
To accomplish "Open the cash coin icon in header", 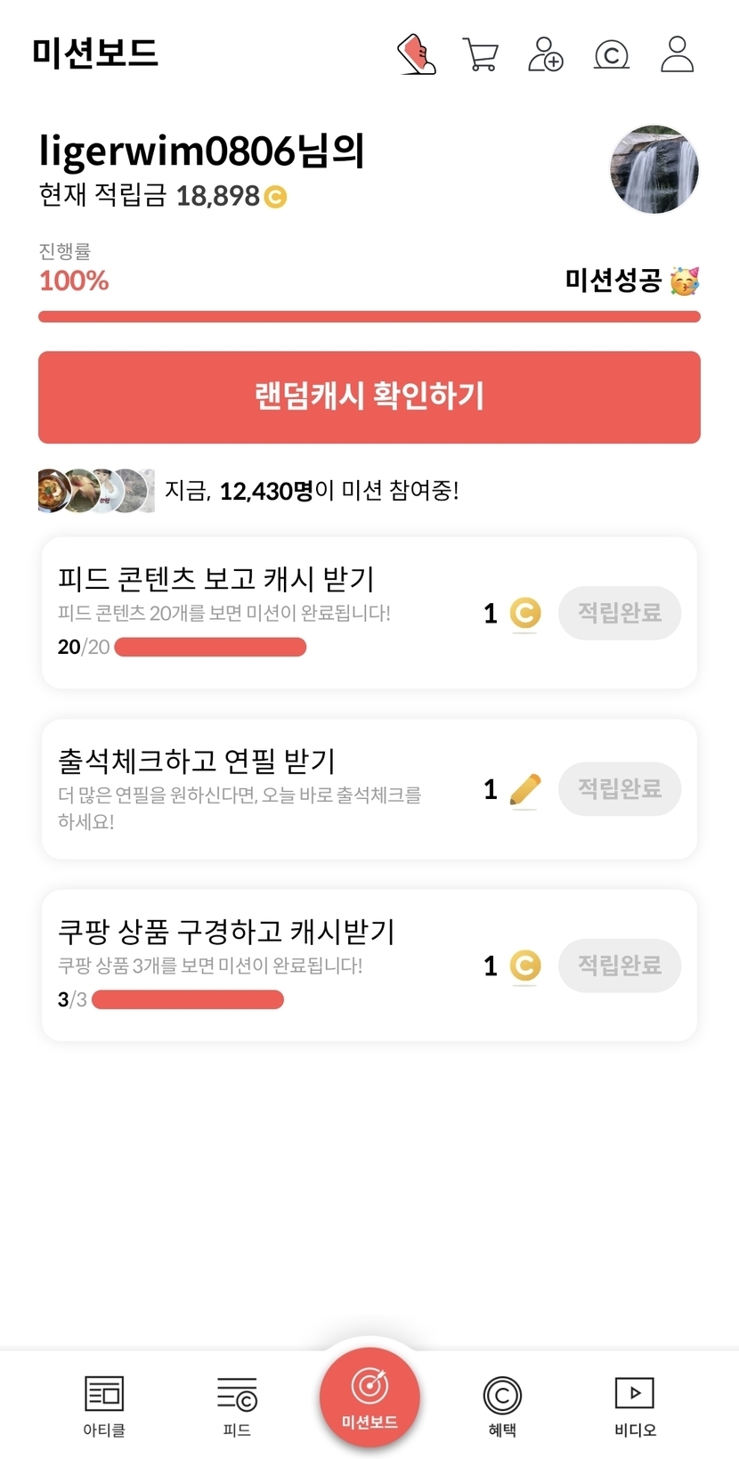I will (x=612, y=55).
